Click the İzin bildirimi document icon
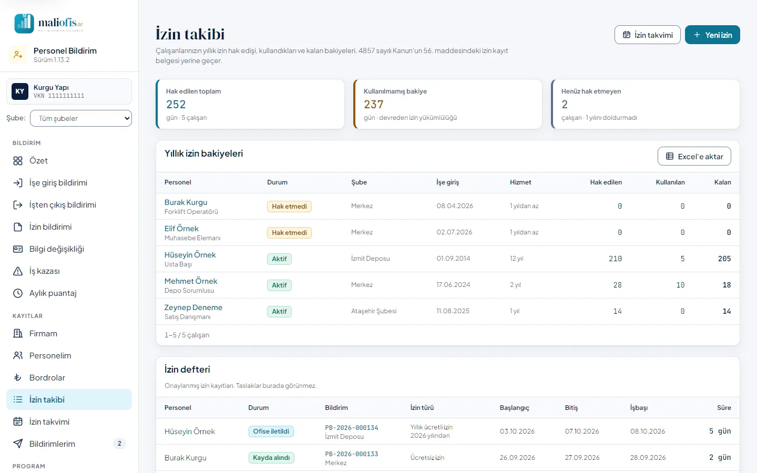Image resolution: width=757 pixels, height=473 pixels. click(x=18, y=227)
